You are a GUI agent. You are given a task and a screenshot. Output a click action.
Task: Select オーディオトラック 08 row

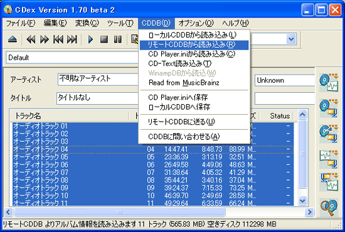point(153,180)
